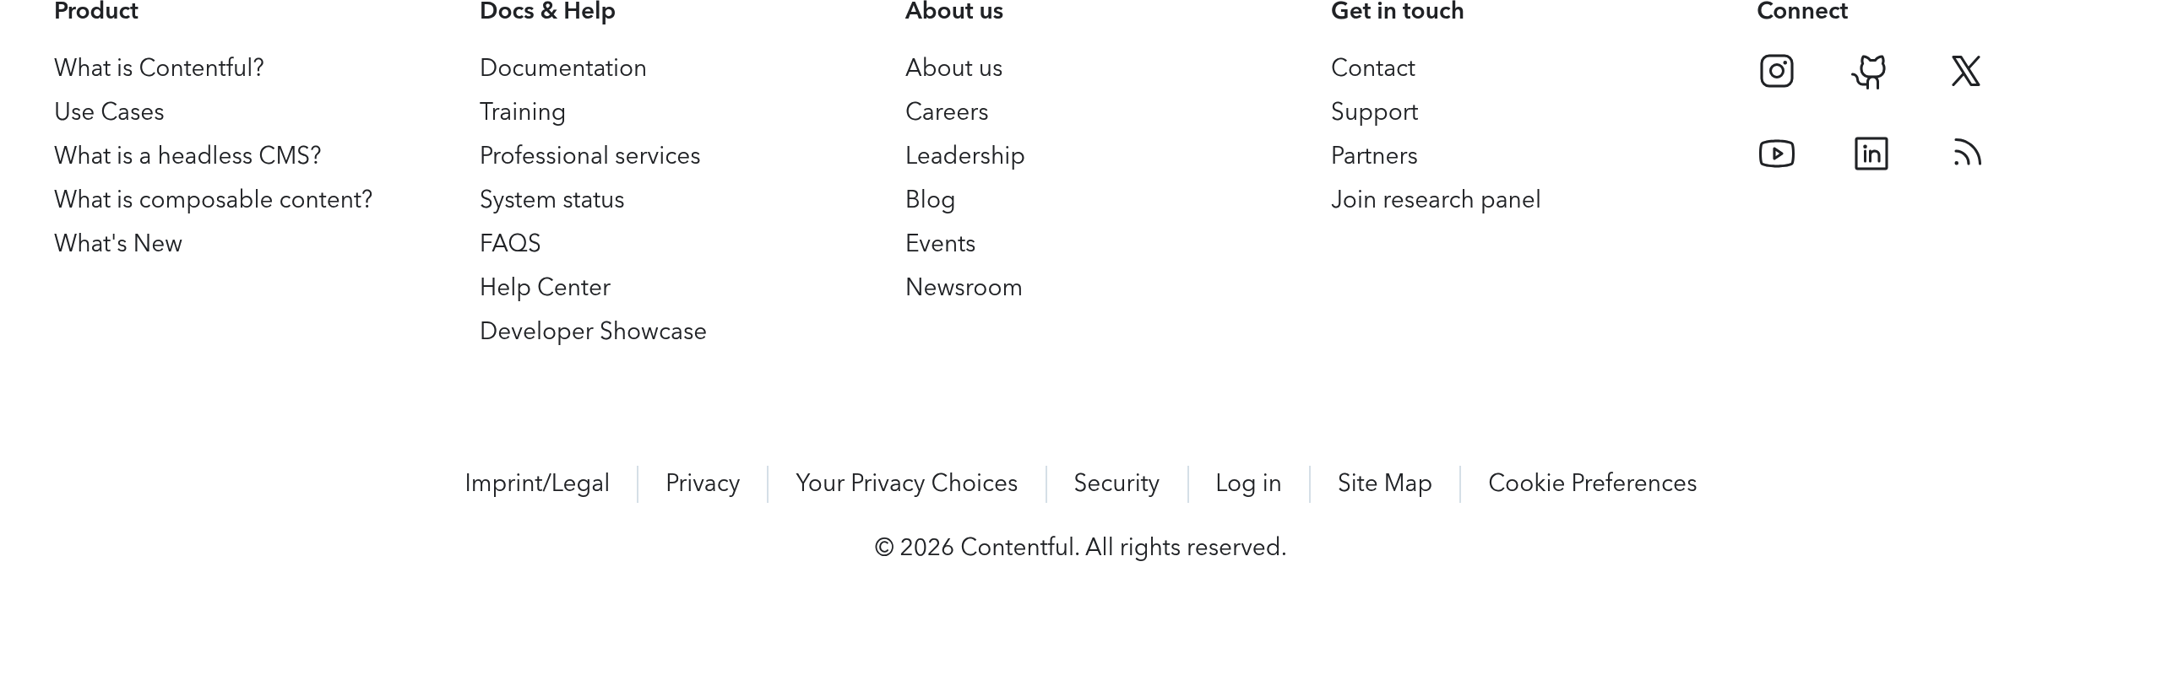Click Join research panel link
Viewport: 2162px width, 675px height.
tap(1435, 200)
